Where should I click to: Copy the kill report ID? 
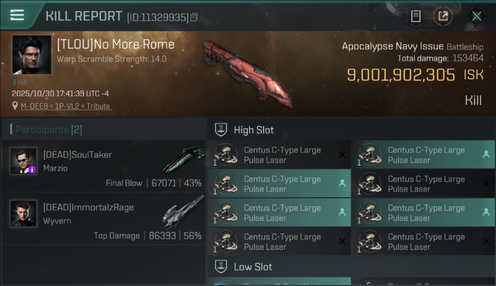[194, 17]
